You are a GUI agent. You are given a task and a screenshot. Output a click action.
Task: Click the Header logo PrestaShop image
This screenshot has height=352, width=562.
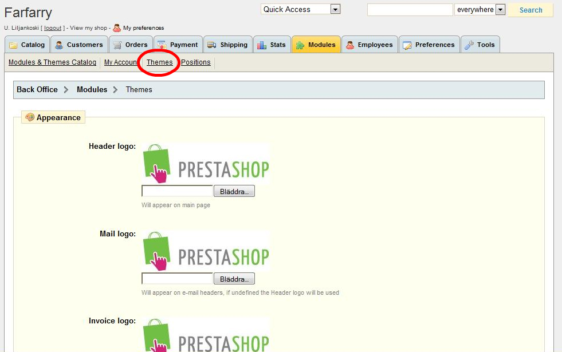[206, 164]
